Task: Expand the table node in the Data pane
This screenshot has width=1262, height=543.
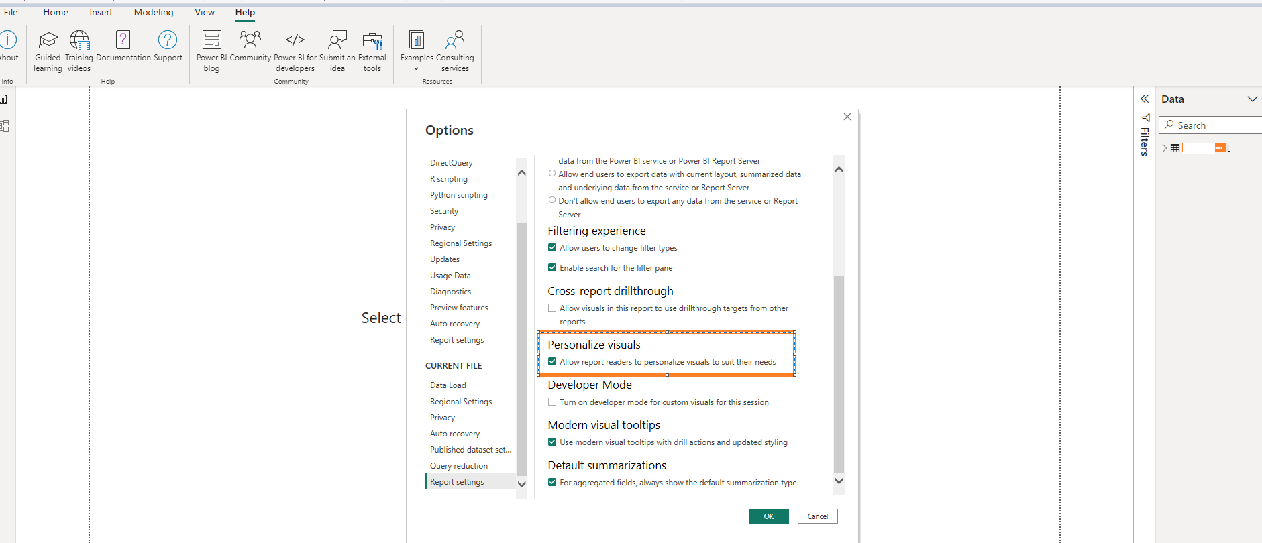Action: (x=1165, y=148)
